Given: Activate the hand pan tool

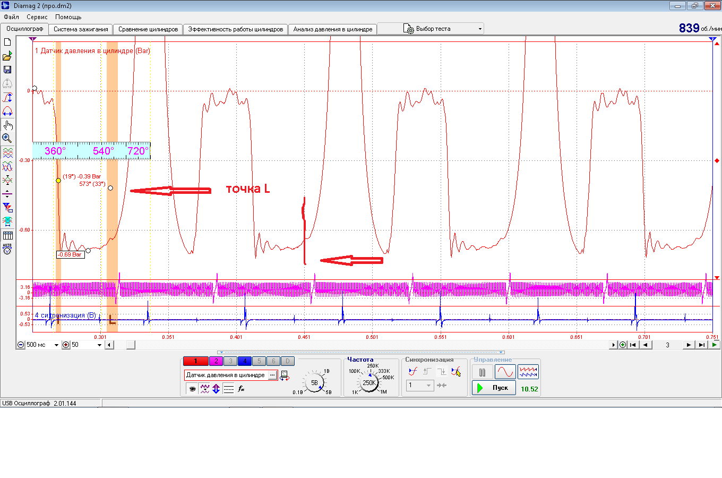Looking at the screenshot, I should tap(7, 125).
